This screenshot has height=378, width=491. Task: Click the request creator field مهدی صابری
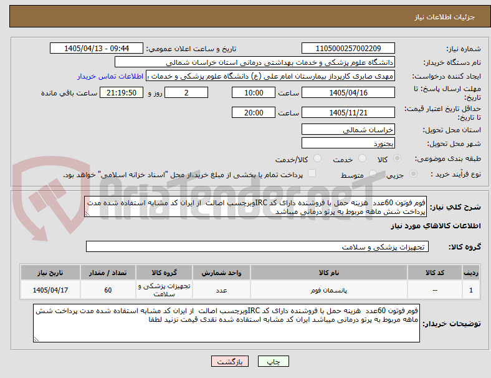[x=270, y=76]
